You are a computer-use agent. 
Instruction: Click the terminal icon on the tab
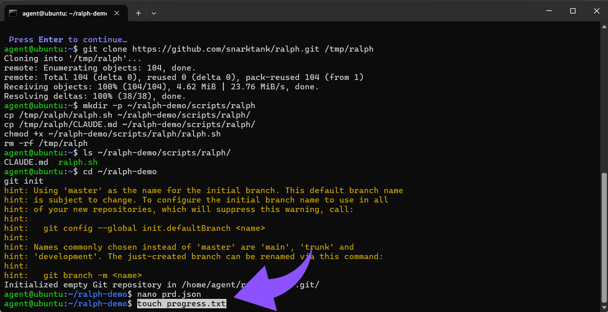(13, 13)
